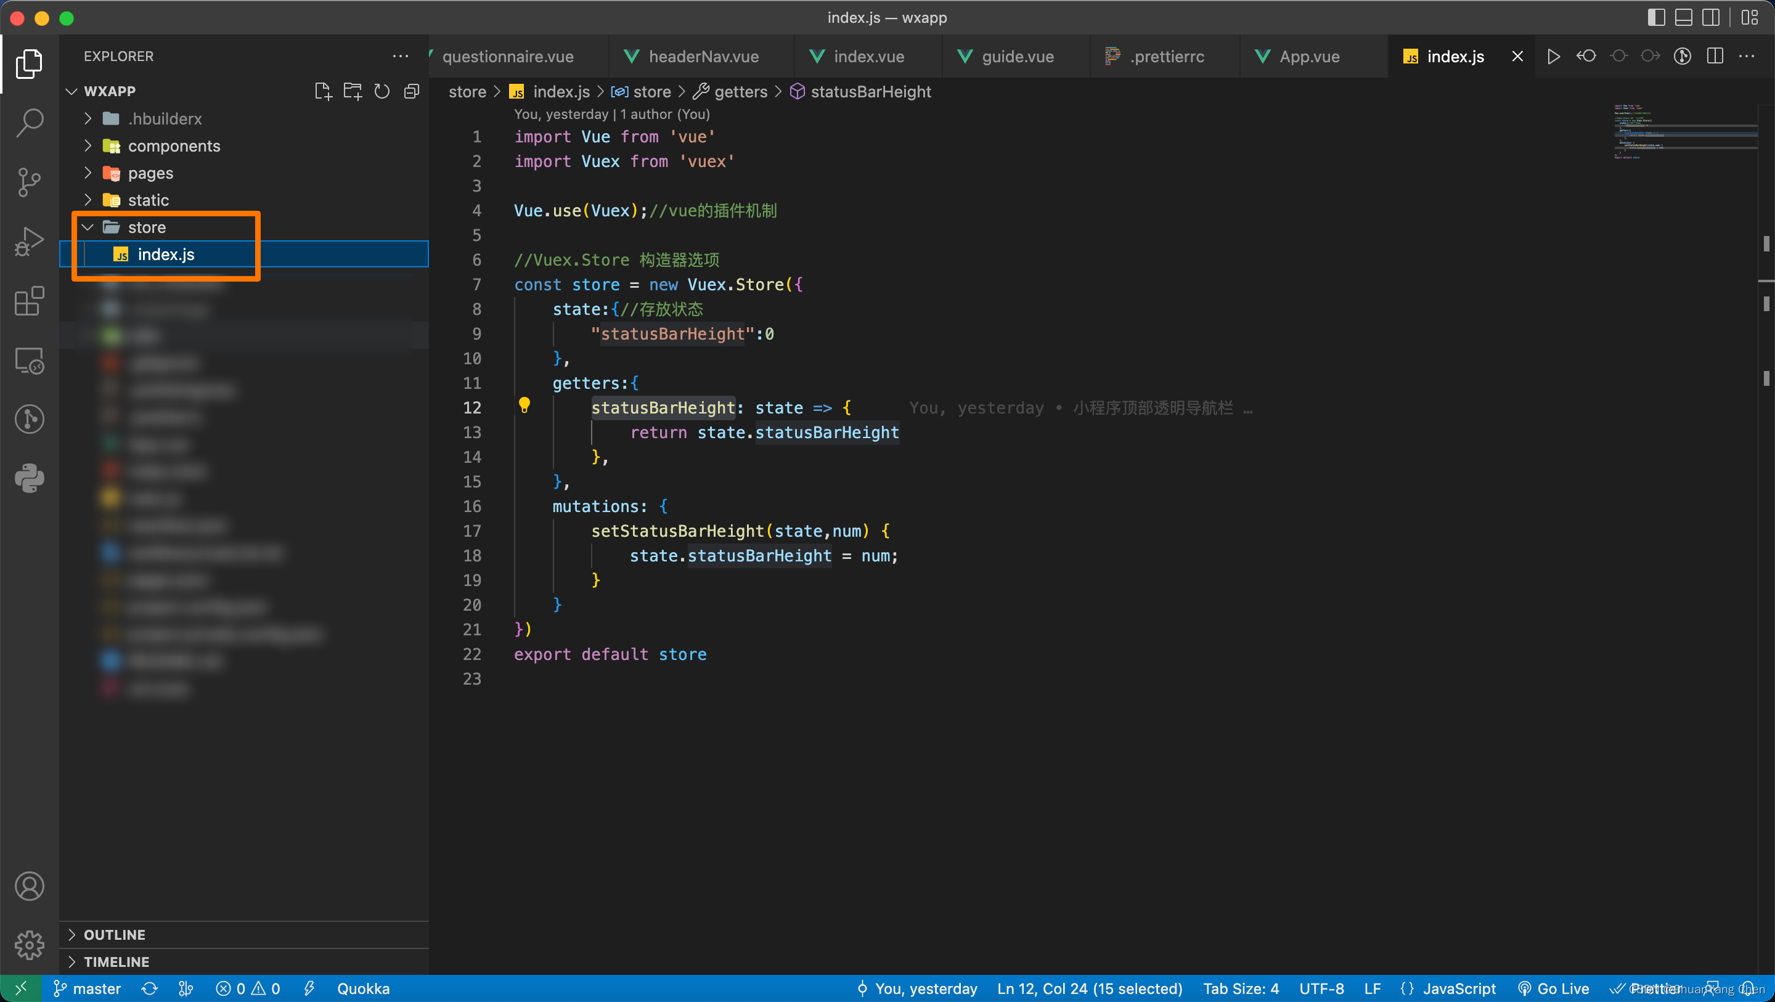Refresh the Explorer file tree
Image resolution: width=1775 pixels, height=1002 pixels.
[382, 91]
